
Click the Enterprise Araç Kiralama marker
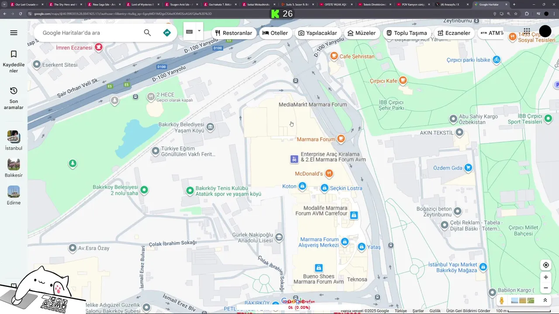tap(294, 159)
